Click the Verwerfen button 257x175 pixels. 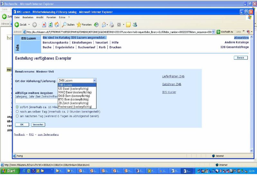coord(38,124)
